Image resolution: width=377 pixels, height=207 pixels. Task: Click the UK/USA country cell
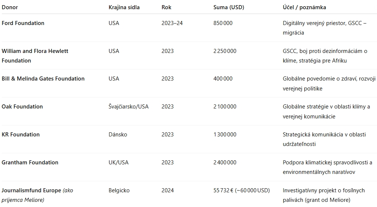[119, 163]
